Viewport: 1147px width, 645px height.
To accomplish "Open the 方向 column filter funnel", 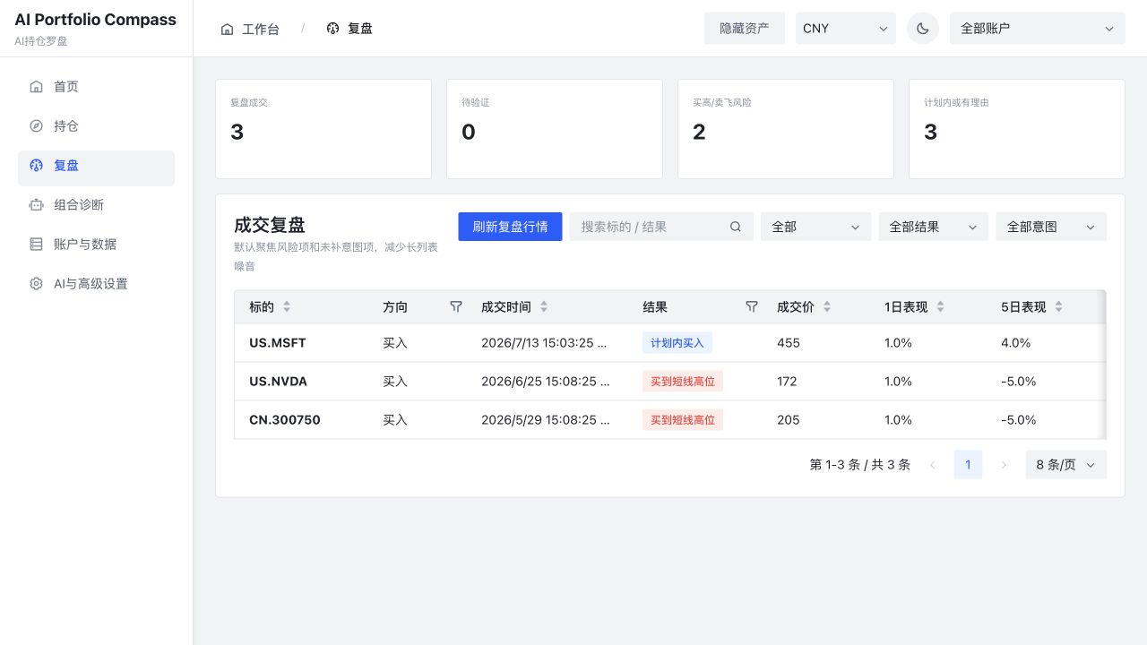I will pyautogui.click(x=456, y=307).
